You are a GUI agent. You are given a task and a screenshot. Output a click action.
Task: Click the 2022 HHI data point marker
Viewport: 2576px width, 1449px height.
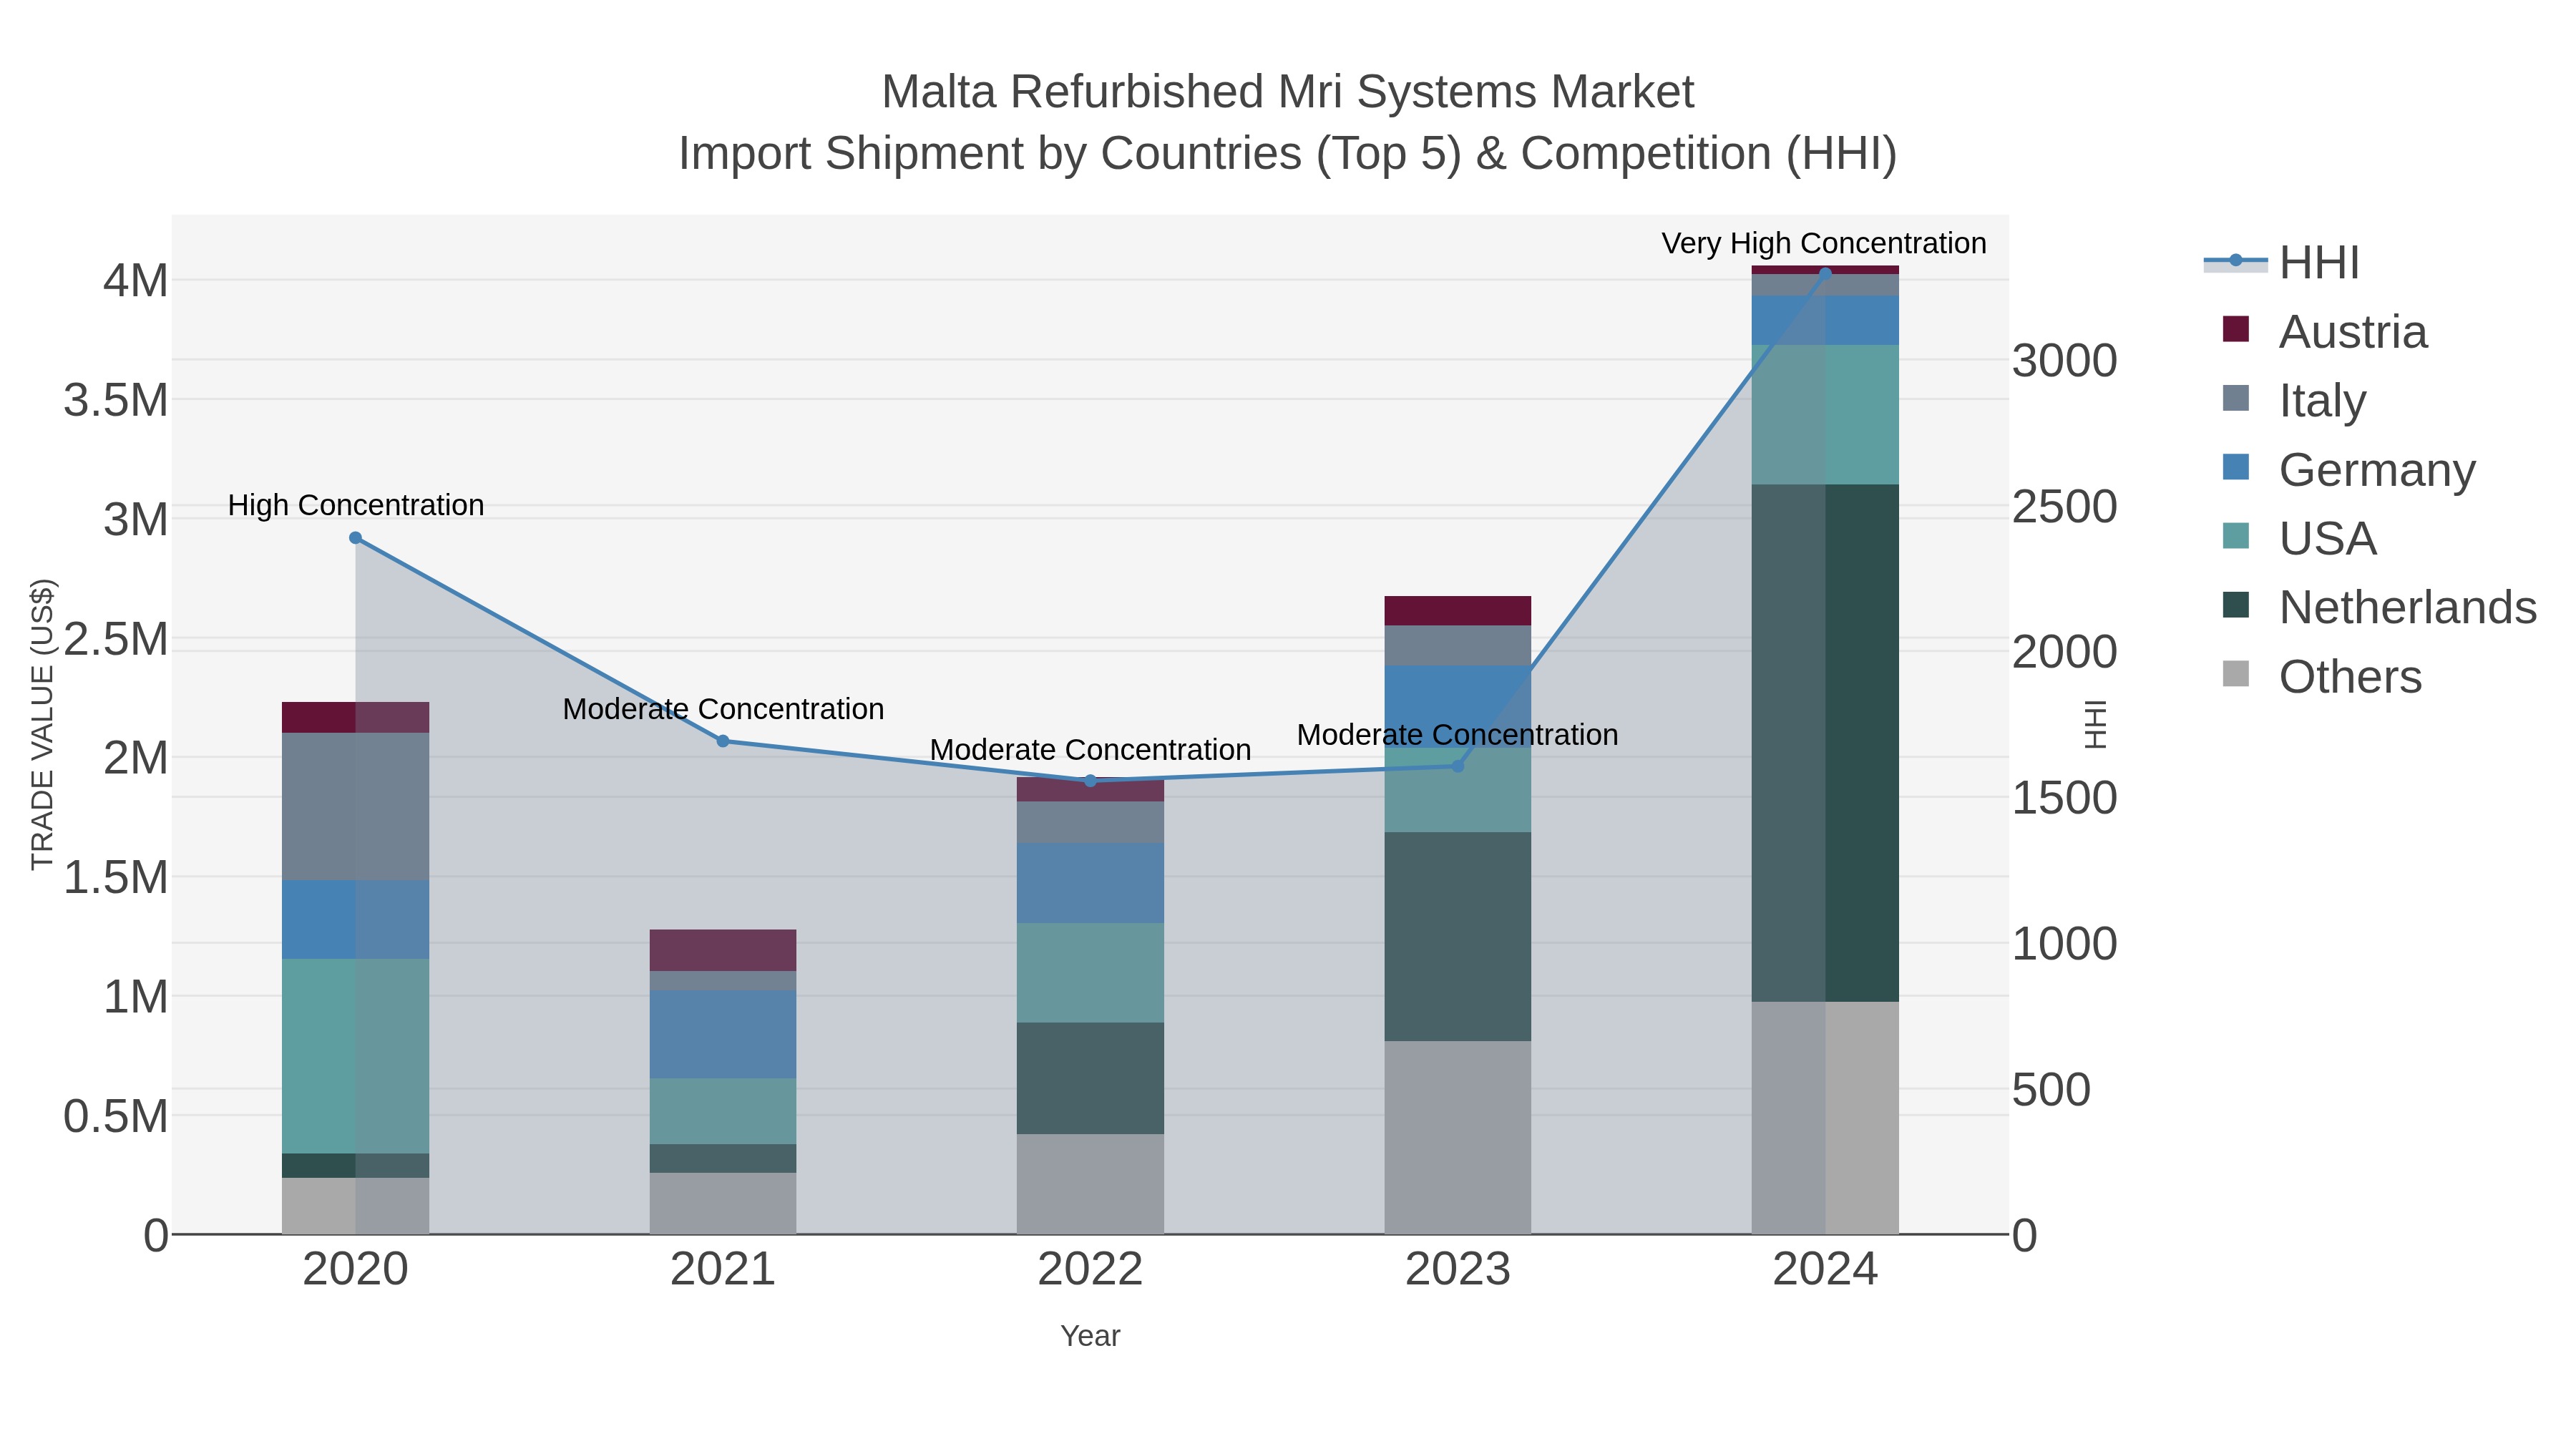click(x=1090, y=781)
